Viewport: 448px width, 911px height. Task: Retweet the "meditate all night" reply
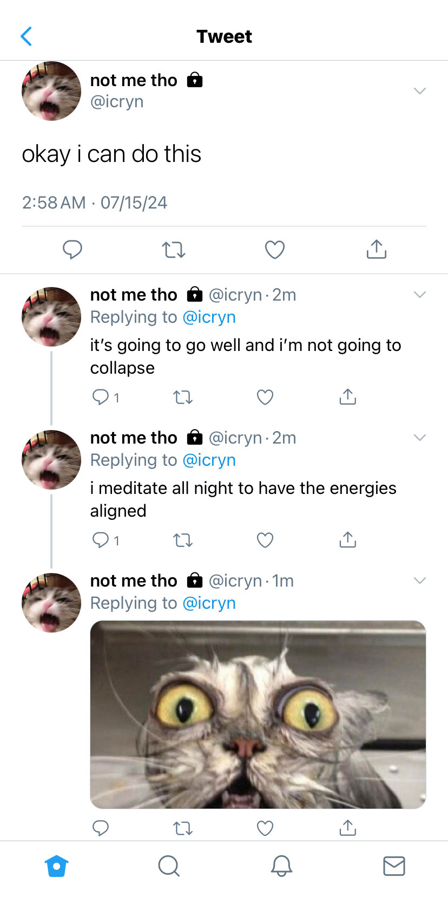183,541
